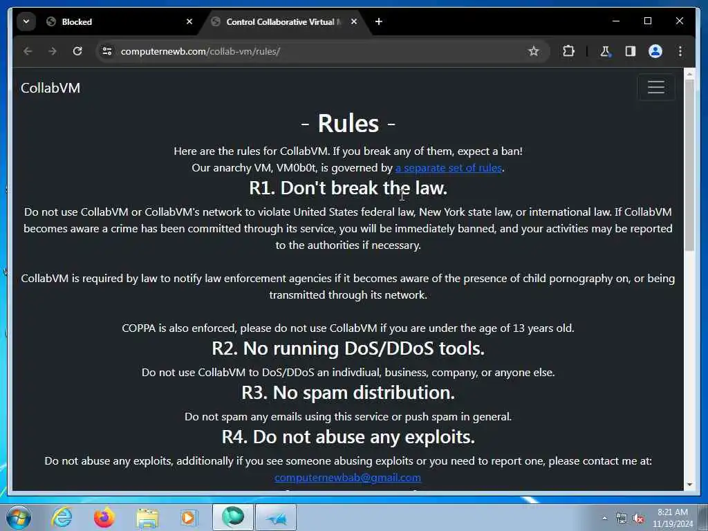Open Chrome Labs flask icon
Image resolution: width=708 pixels, height=531 pixels.
[x=605, y=51]
